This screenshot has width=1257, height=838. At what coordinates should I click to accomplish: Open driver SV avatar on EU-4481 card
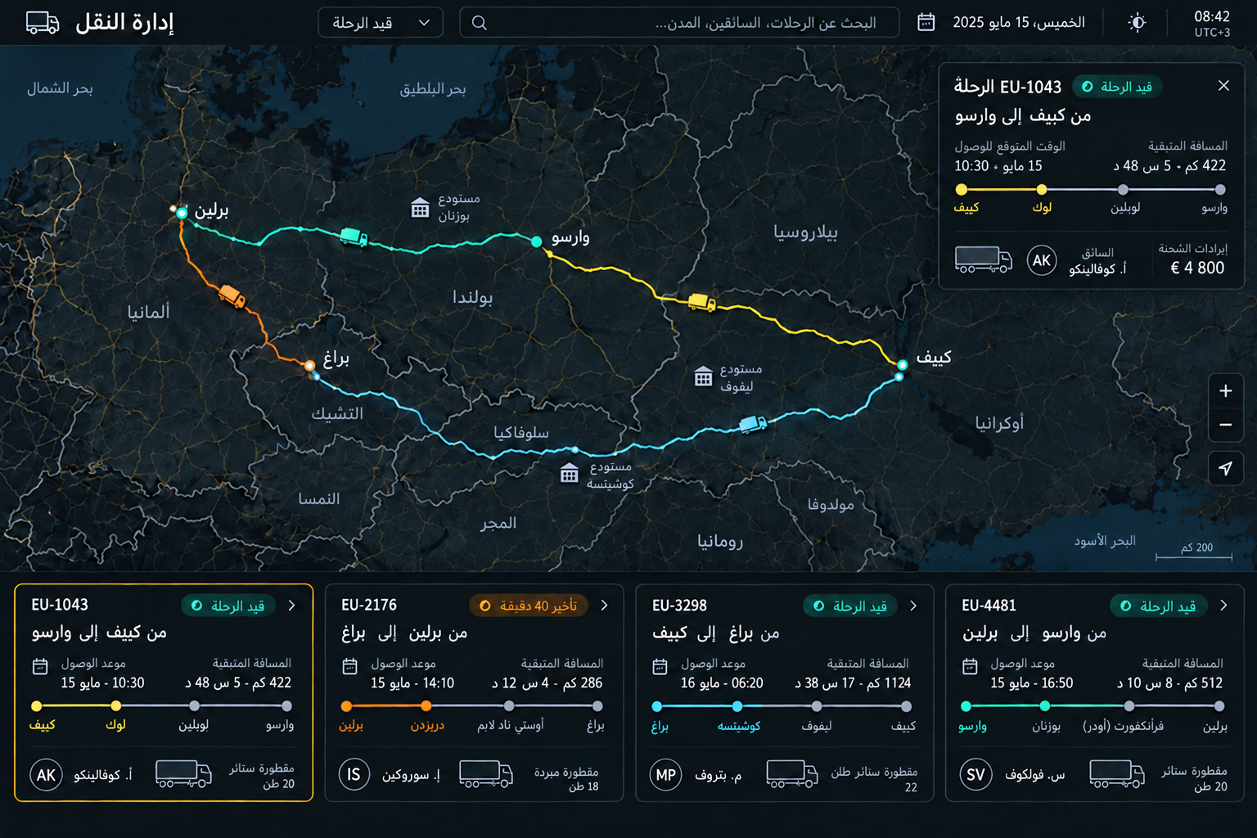[975, 774]
